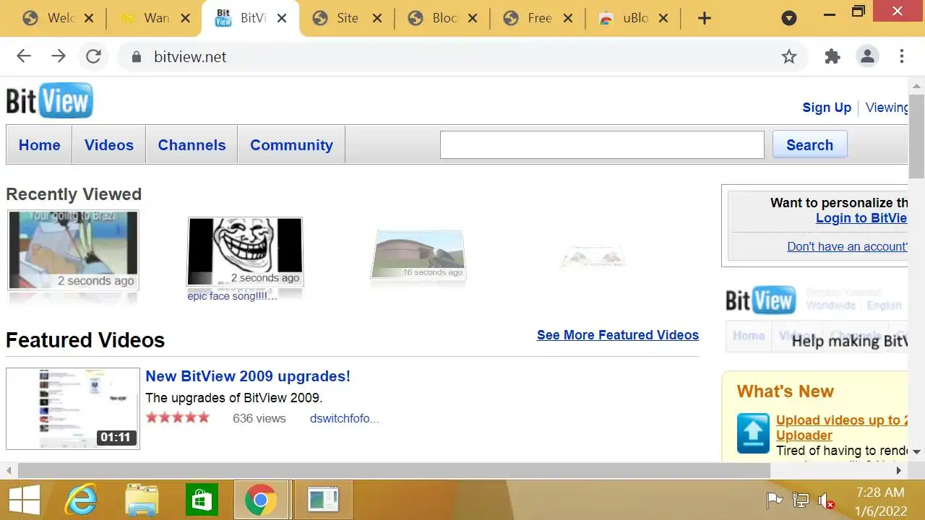This screenshot has height=520, width=925.
Task: Open the Videos navigation item
Action: point(108,145)
